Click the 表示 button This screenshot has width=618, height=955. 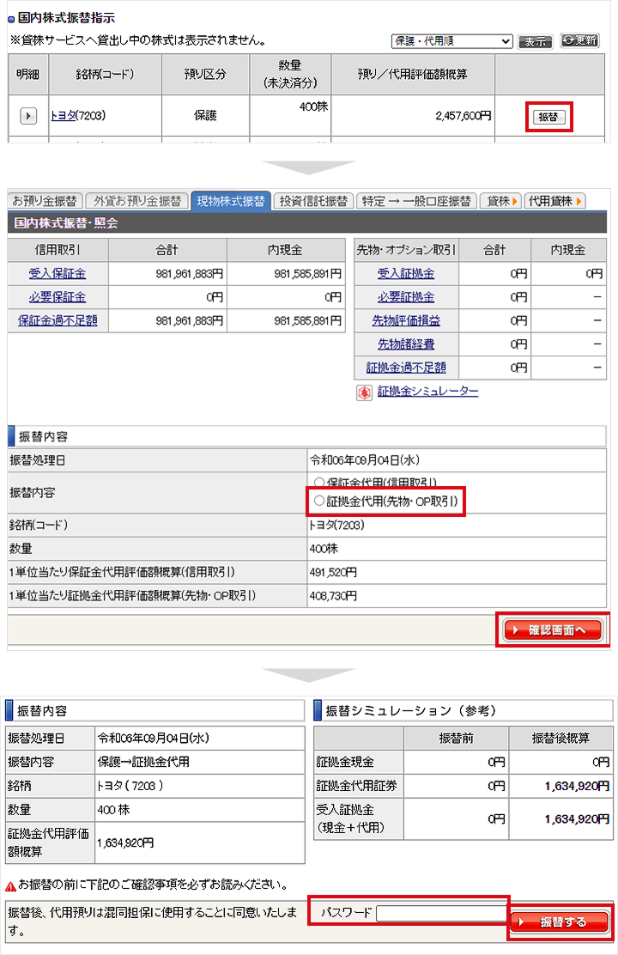click(x=535, y=41)
